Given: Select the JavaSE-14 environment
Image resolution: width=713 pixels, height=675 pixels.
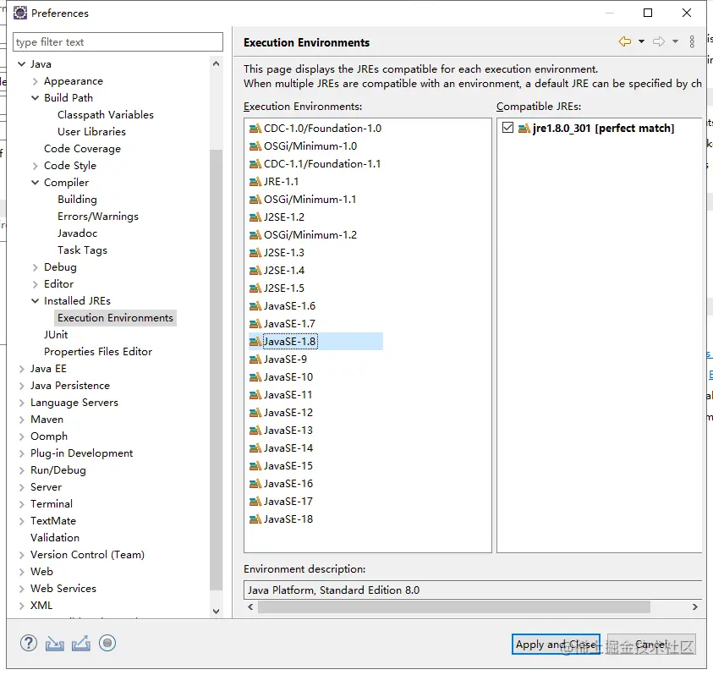Looking at the screenshot, I should click(x=288, y=448).
